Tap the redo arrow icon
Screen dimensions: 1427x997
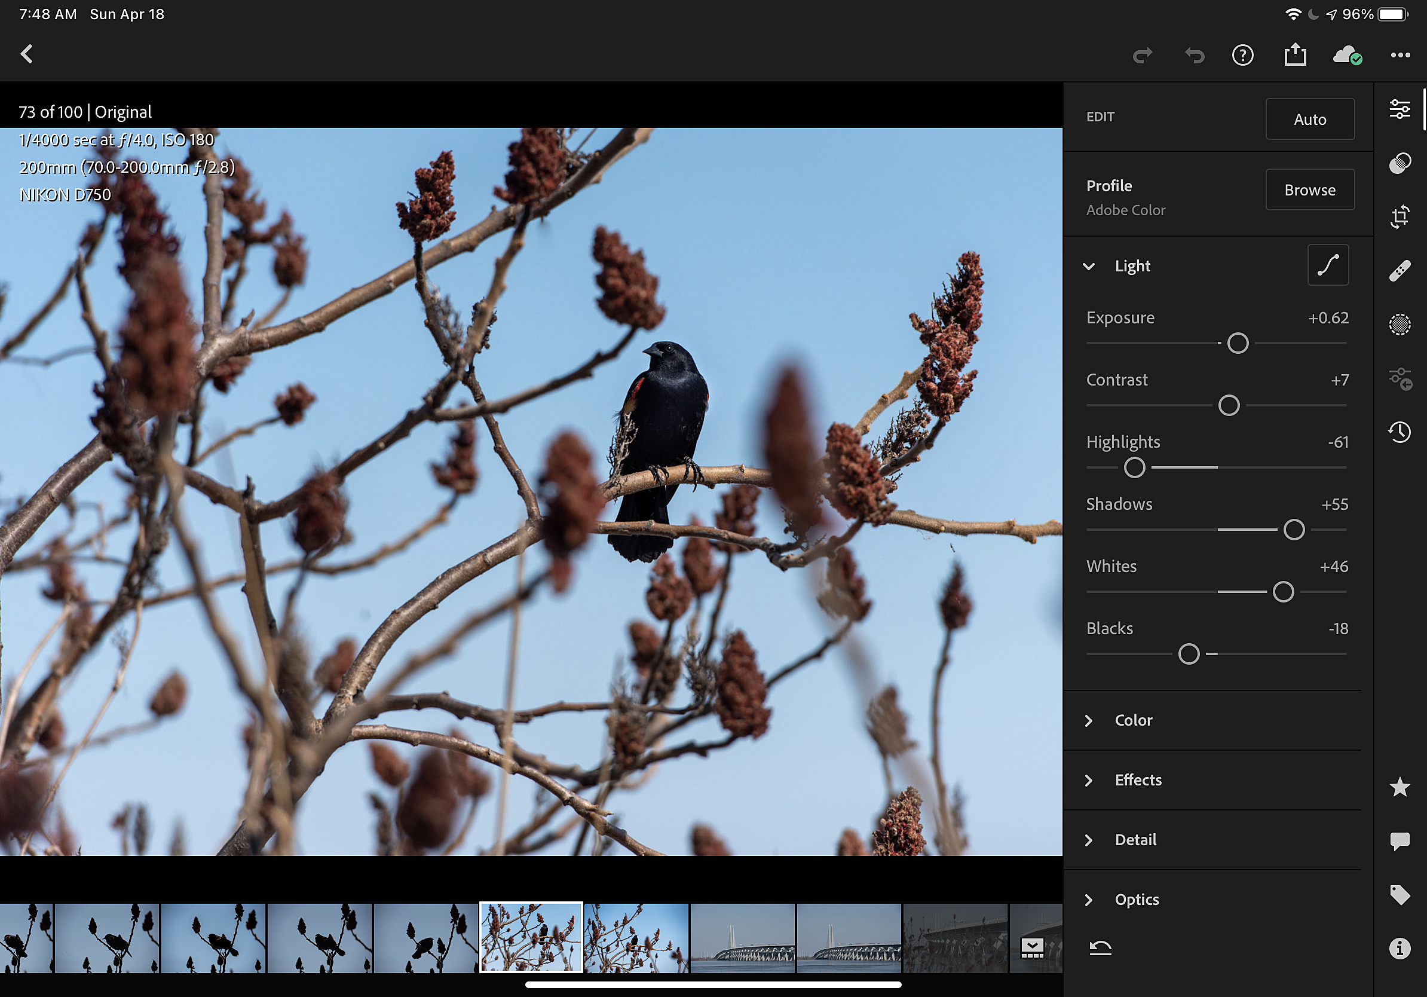coord(1143,56)
